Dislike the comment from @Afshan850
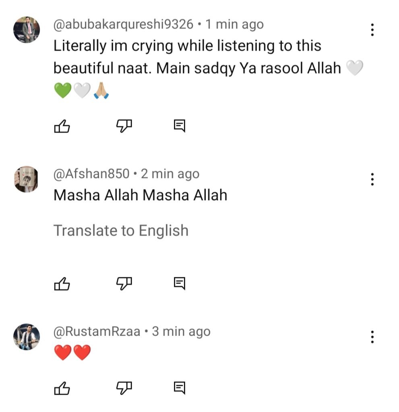Screen dimensions: 399x412 click(124, 284)
